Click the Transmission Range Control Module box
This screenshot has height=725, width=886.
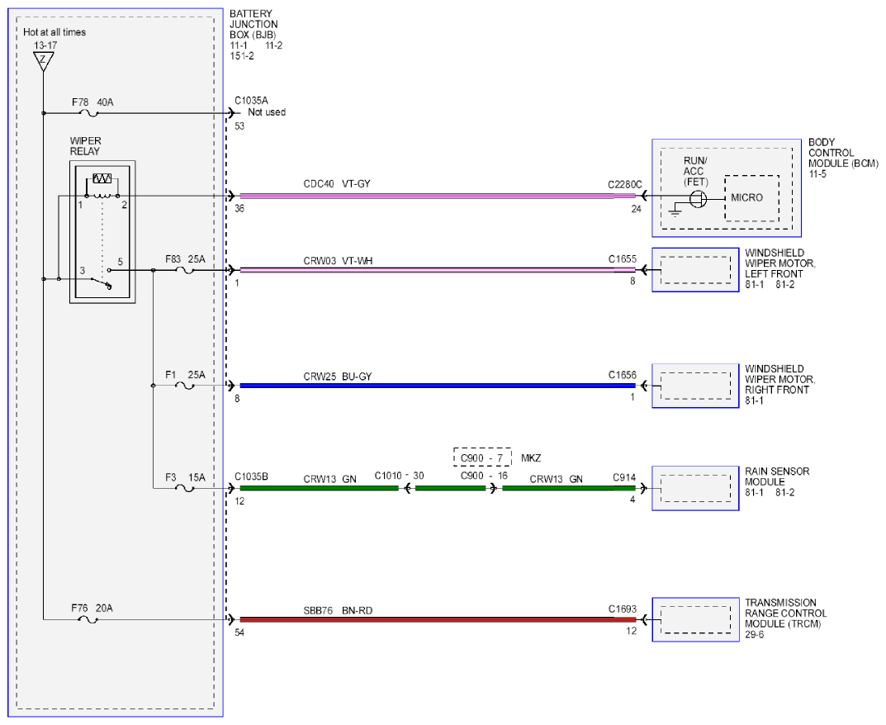pos(695,620)
